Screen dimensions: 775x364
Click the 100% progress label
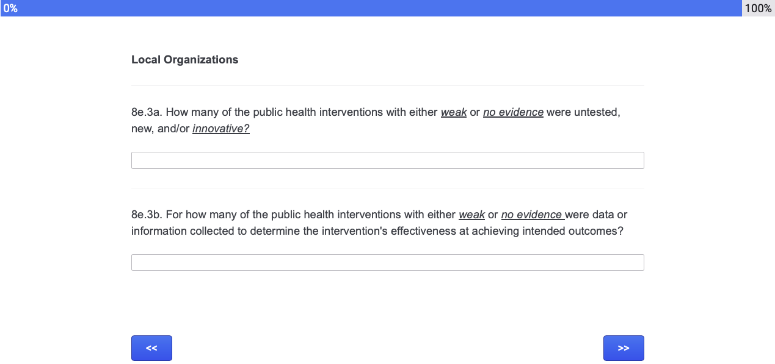coord(758,8)
